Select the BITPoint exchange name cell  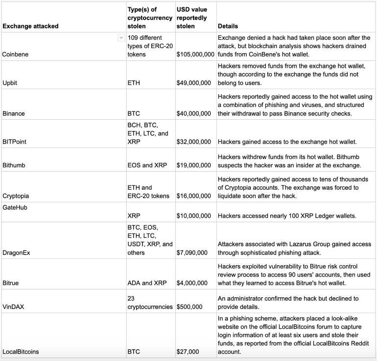pos(64,134)
